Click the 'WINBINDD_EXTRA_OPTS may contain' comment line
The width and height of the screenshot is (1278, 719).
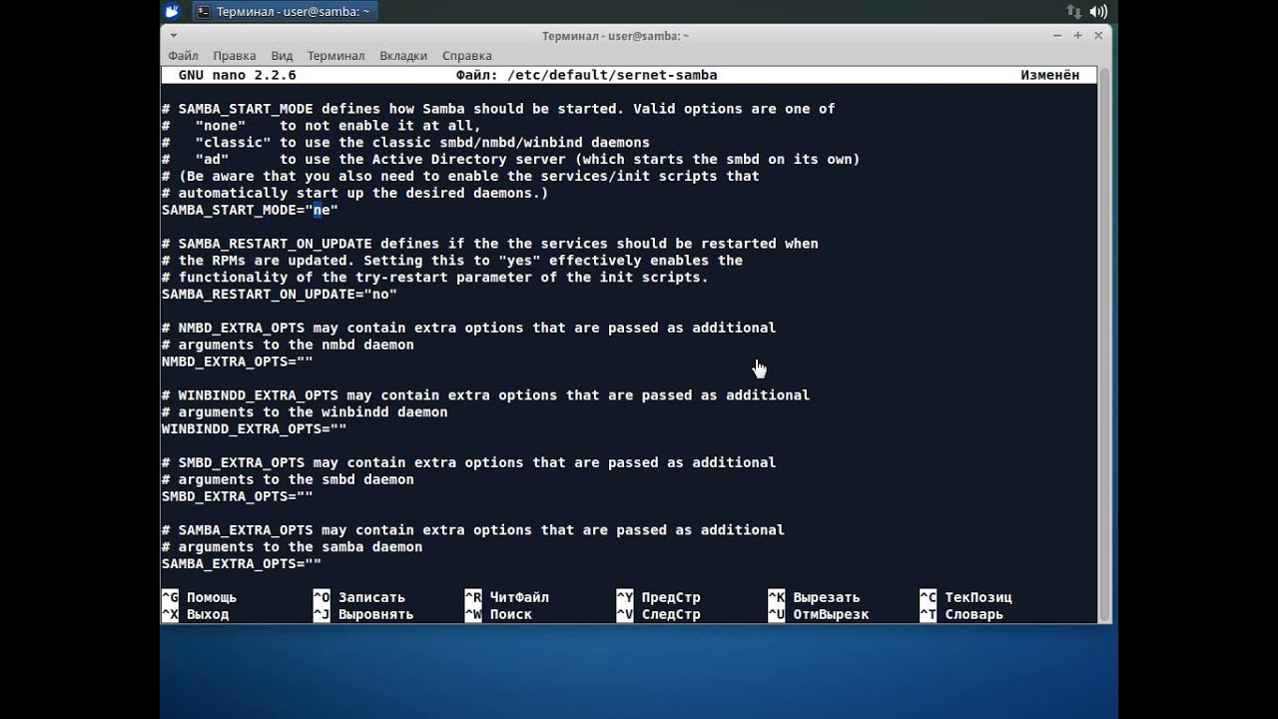coord(486,395)
